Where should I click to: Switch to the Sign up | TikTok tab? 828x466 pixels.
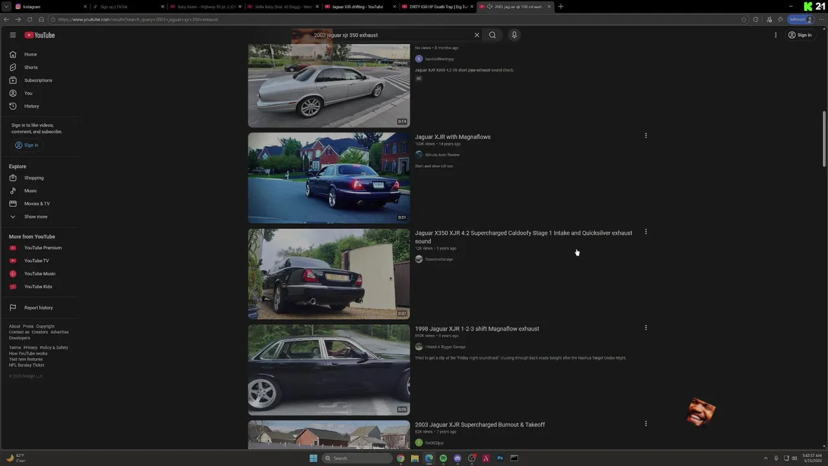[x=128, y=6]
